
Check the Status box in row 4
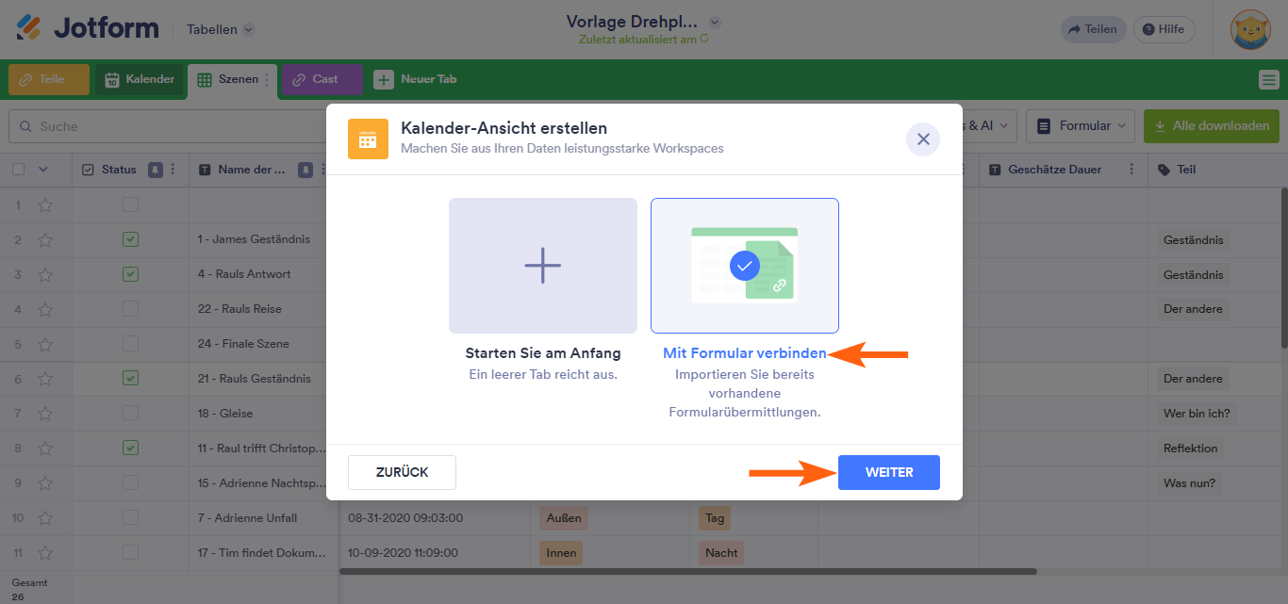click(130, 309)
